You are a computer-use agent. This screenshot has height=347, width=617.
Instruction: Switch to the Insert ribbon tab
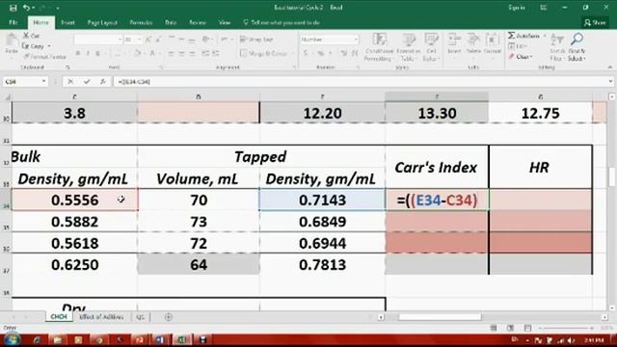[x=67, y=22]
